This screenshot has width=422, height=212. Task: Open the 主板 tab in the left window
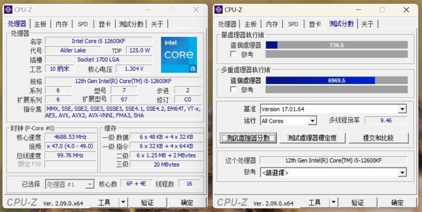[40, 24]
